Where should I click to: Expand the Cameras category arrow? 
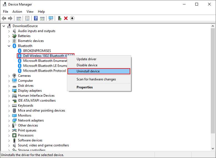point(9,76)
